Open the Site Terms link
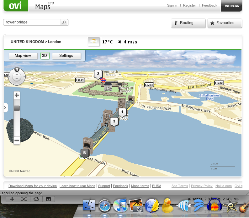 coord(180,186)
